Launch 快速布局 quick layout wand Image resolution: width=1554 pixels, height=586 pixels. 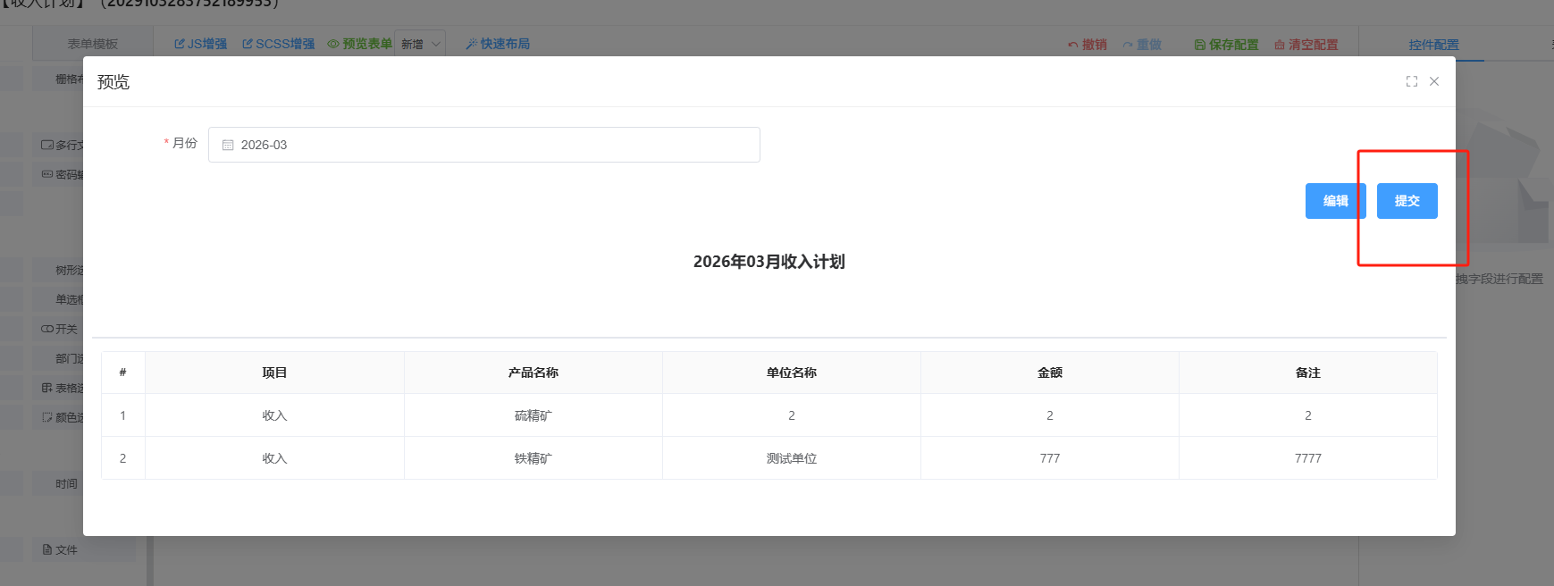pos(471,44)
